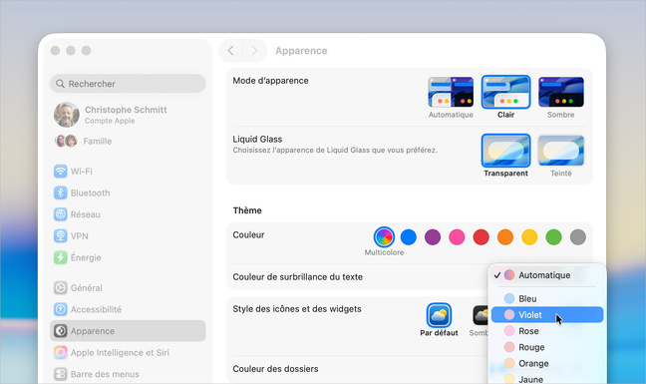646x384 pixels.
Task: Pick the orange theme color
Action: coord(505,237)
